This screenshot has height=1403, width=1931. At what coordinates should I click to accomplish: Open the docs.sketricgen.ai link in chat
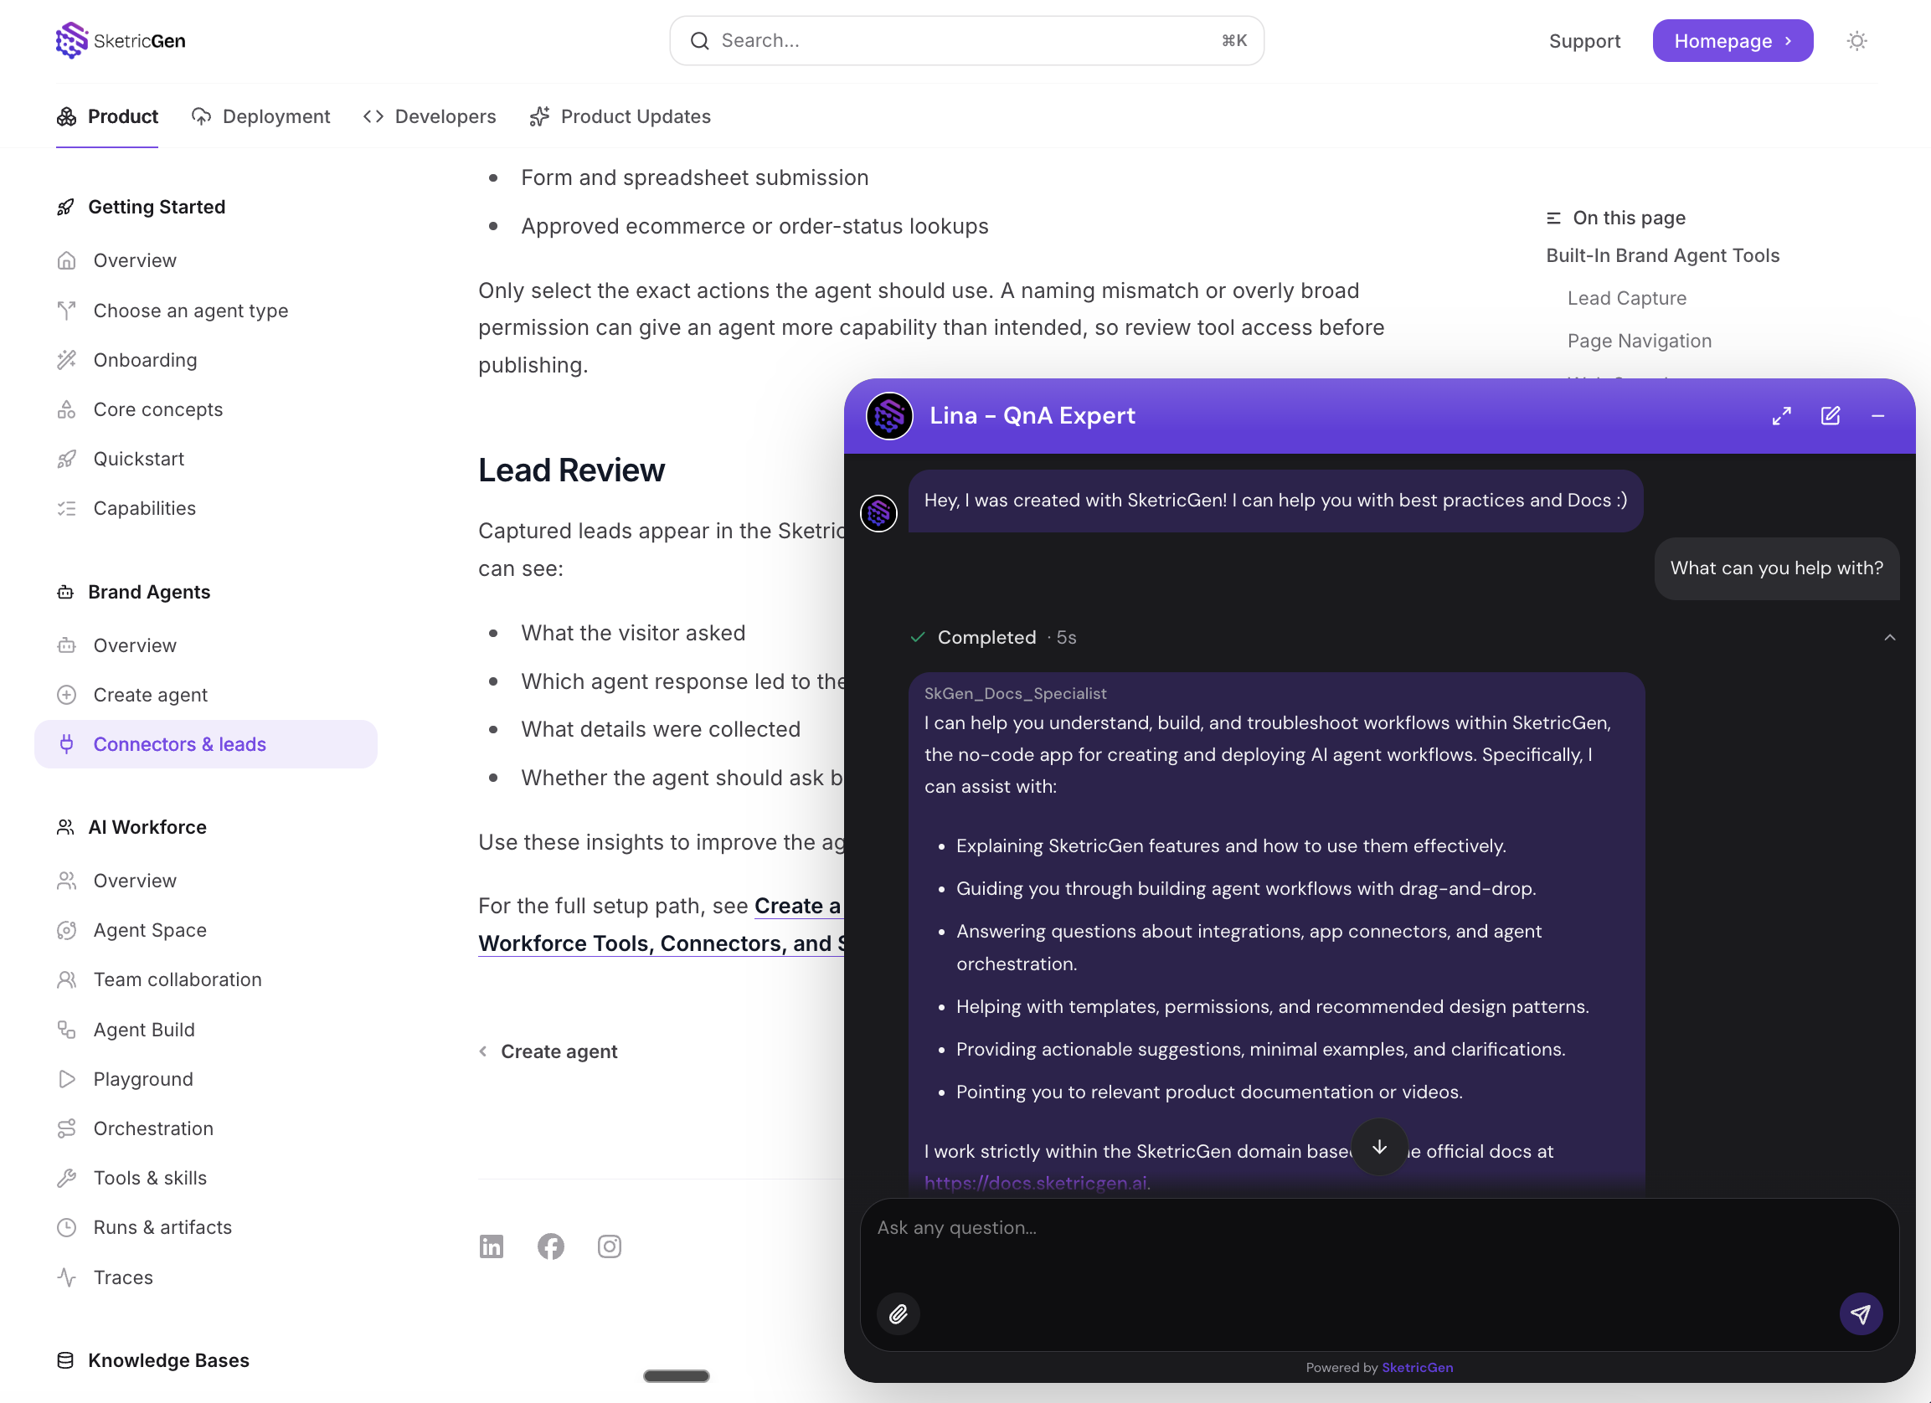coord(1035,1183)
